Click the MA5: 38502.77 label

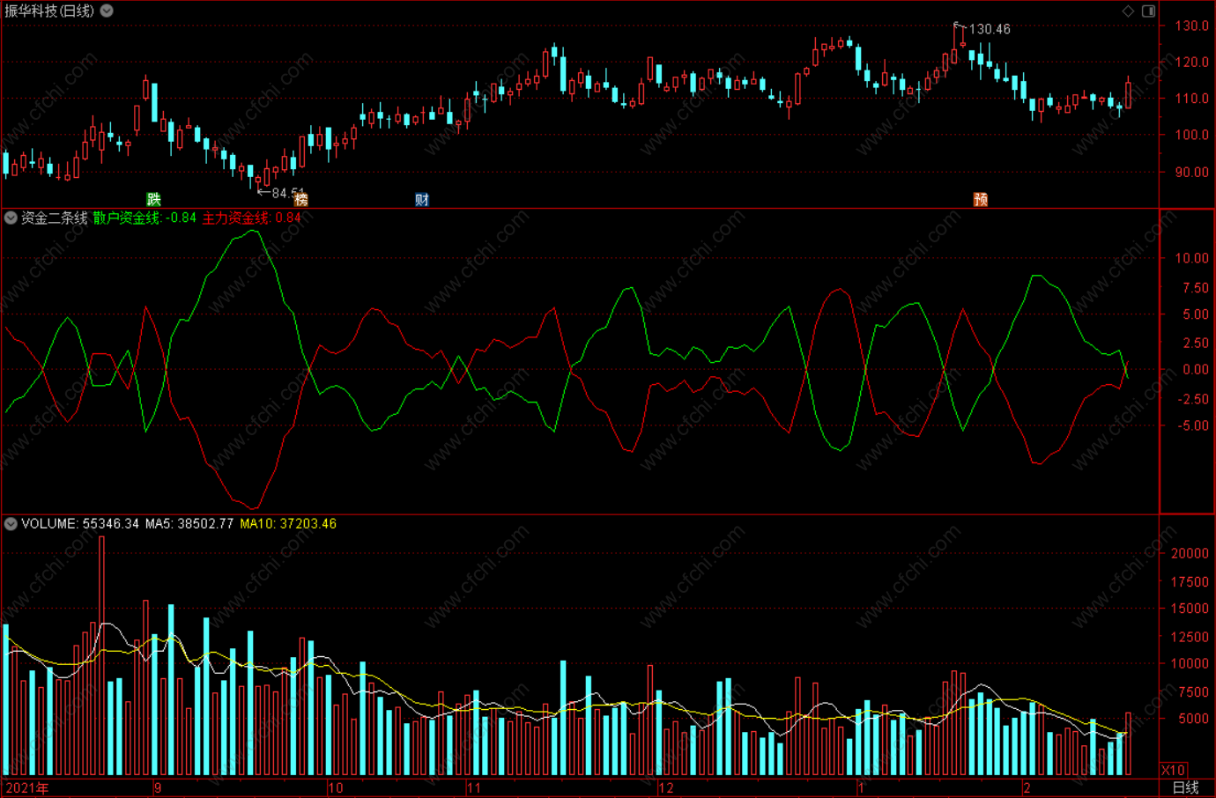click(189, 523)
